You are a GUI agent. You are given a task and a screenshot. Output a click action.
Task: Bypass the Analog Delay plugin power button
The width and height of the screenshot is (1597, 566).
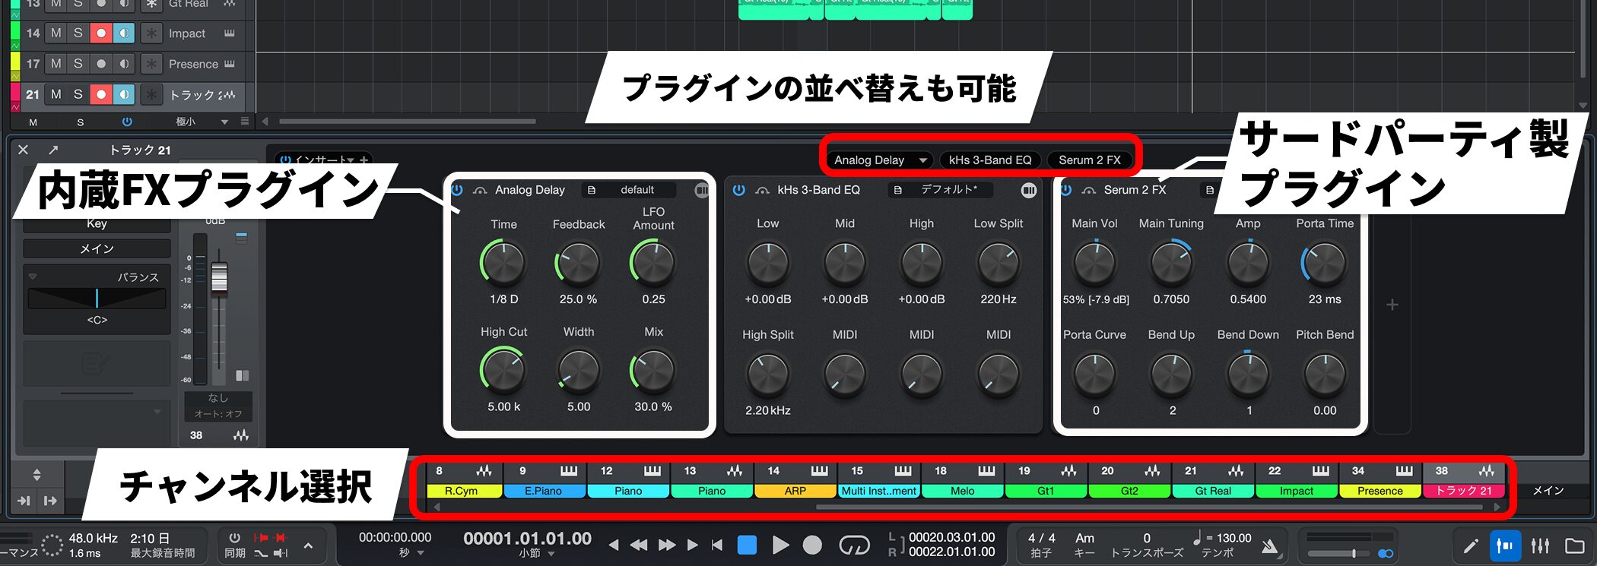click(x=457, y=190)
